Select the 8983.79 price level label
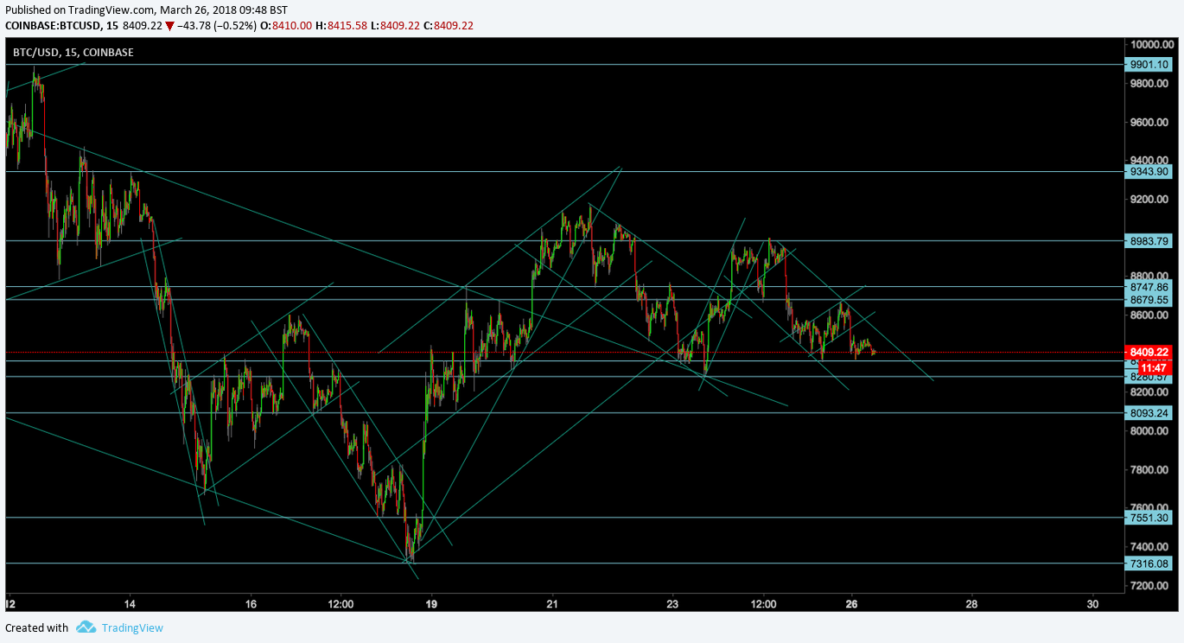This screenshot has width=1184, height=643. [x=1149, y=240]
